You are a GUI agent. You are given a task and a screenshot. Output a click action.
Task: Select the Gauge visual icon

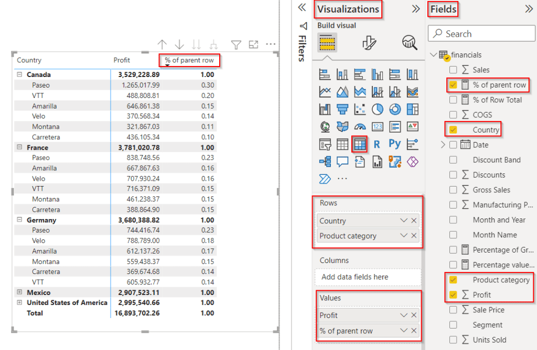pyautogui.click(x=360, y=127)
